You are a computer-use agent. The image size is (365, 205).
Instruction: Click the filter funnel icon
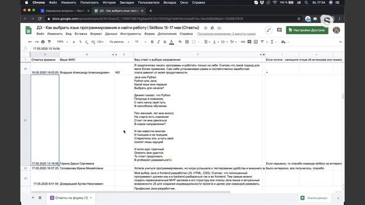point(262,42)
